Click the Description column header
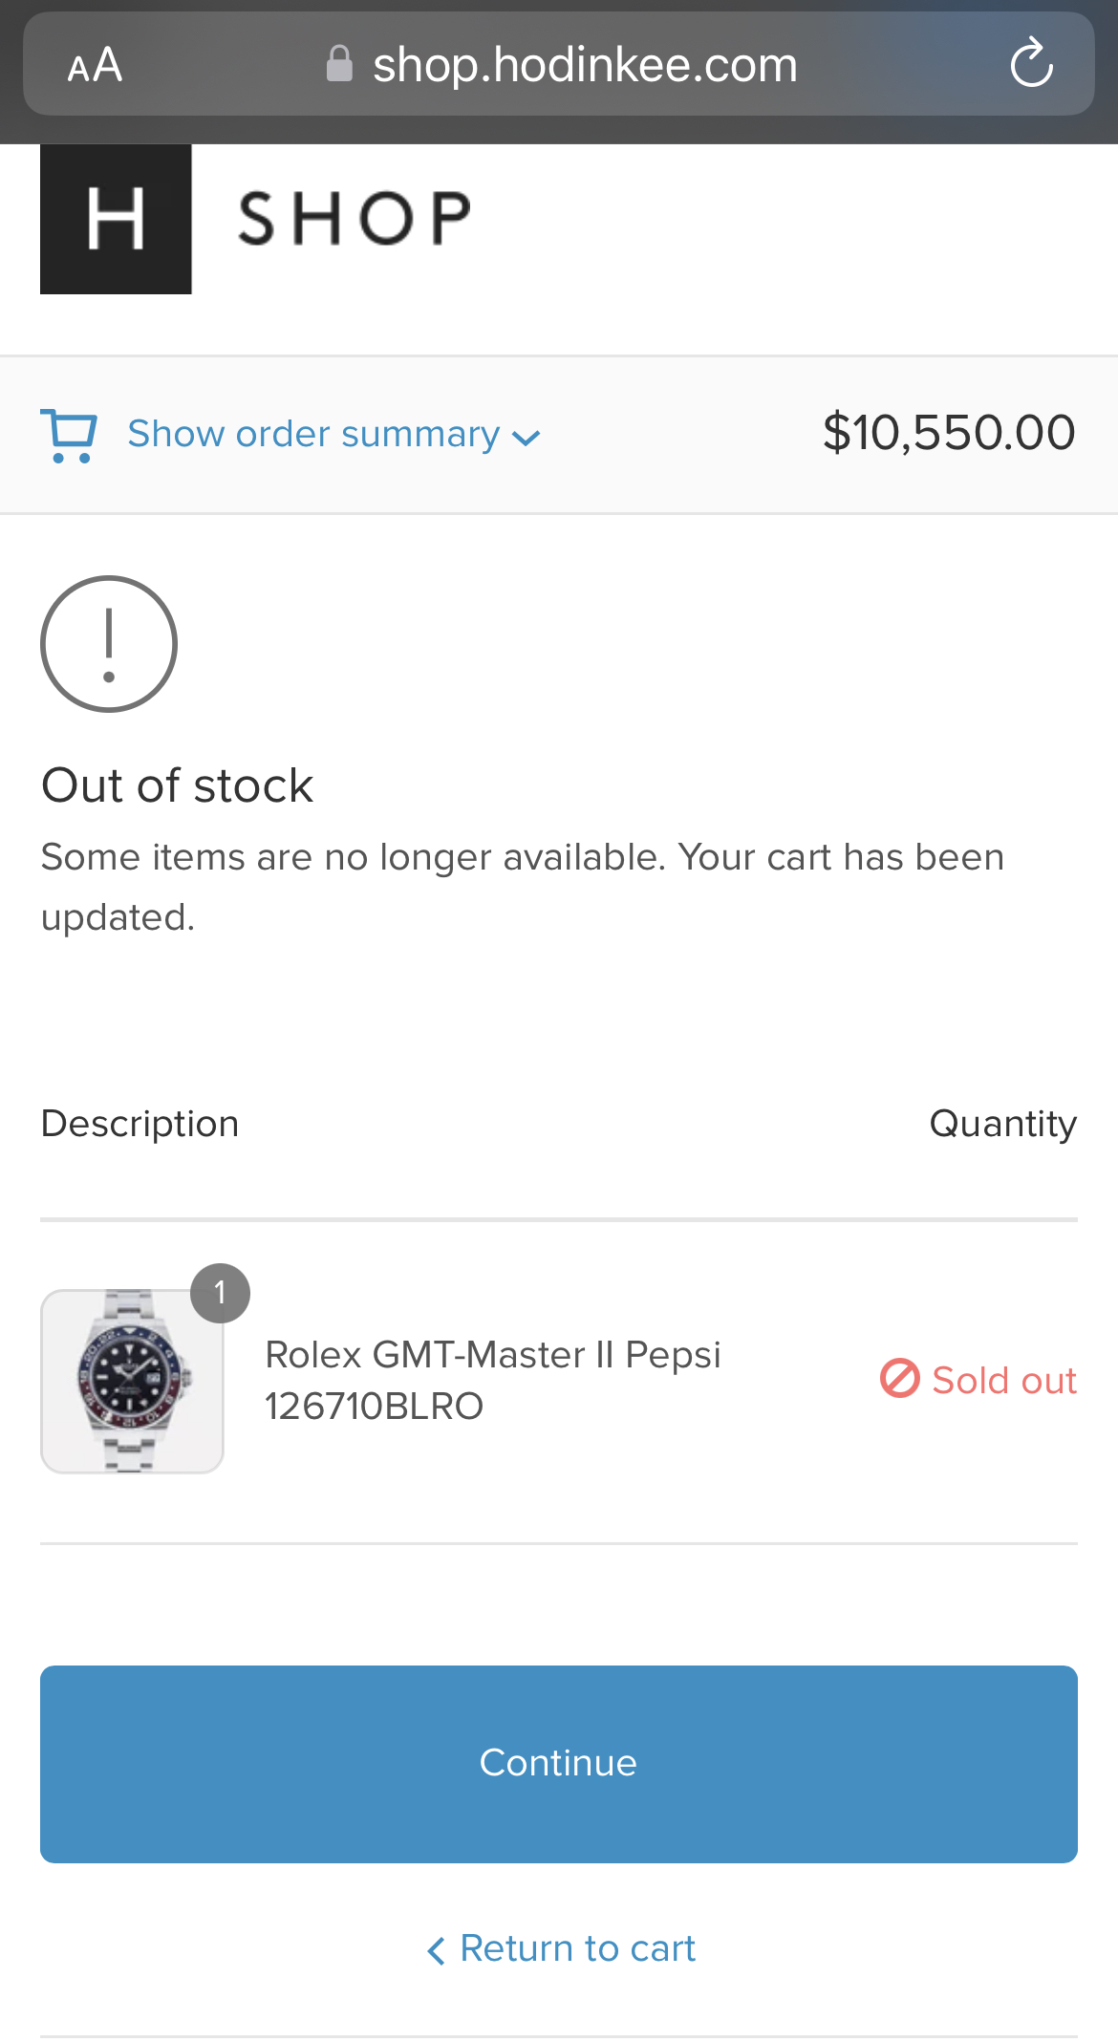This screenshot has width=1118, height=2042. coord(140,1124)
